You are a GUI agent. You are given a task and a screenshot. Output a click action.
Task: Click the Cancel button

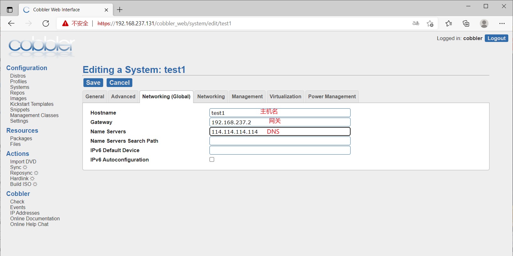[x=119, y=83]
